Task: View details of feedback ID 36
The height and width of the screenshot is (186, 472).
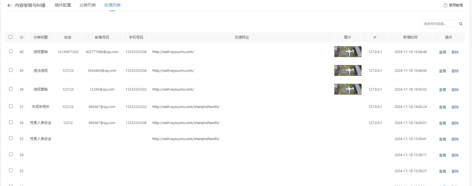Action: point(442,123)
